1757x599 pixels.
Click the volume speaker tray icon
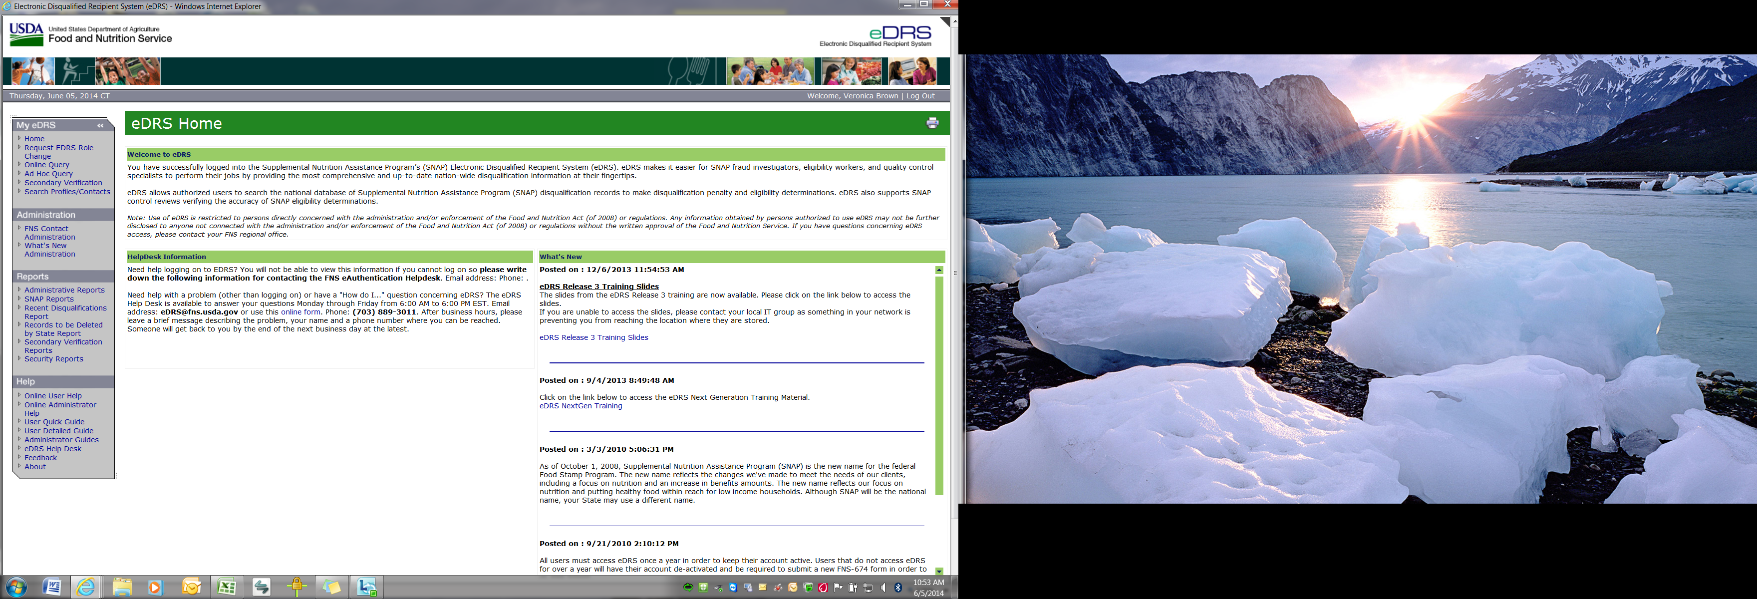pyautogui.click(x=883, y=588)
